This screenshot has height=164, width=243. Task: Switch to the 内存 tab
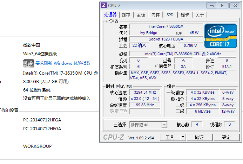155,15
